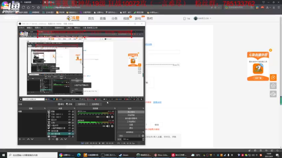
Task: Click the browser address bar mp.douyu.com
Action: coord(126,7)
